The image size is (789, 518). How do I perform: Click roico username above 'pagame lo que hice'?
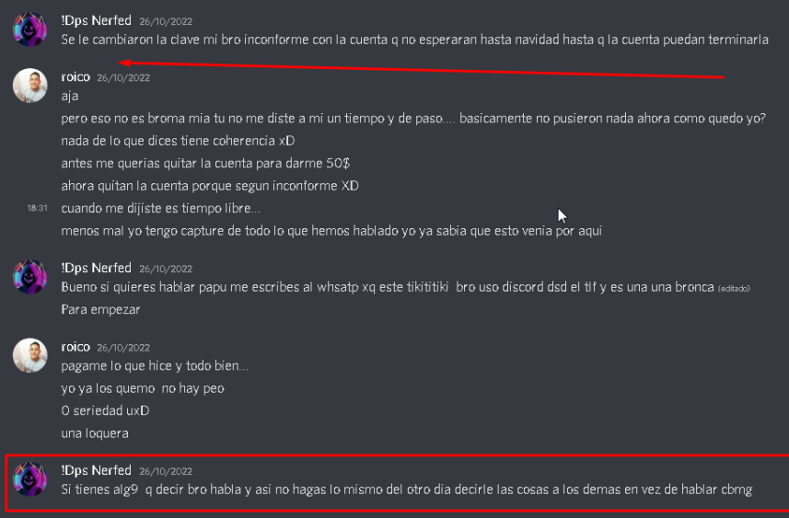75,347
